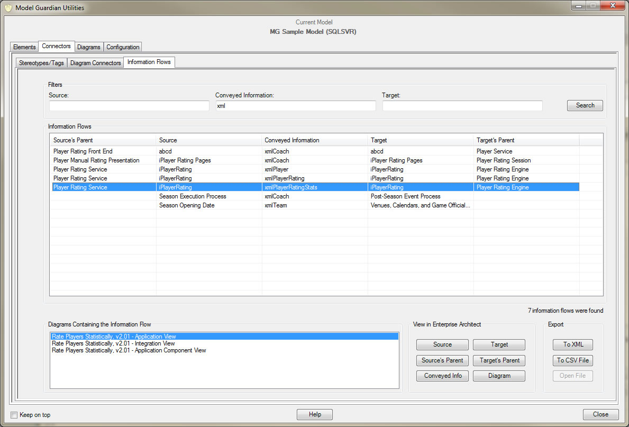Viewport: 629px width, 427px height.
Task: Click the Conveyed Info button
Action: (x=442, y=376)
